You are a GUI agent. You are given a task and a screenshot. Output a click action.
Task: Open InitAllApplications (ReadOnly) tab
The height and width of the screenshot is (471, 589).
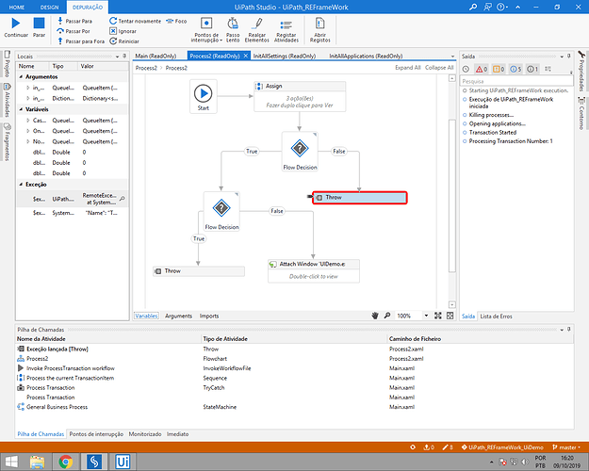[x=366, y=56]
